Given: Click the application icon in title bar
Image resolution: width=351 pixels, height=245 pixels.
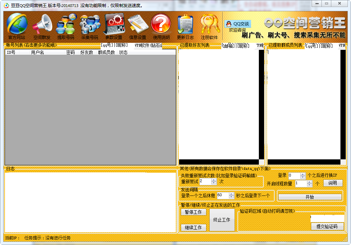Looking at the screenshot, I should click(7, 5).
